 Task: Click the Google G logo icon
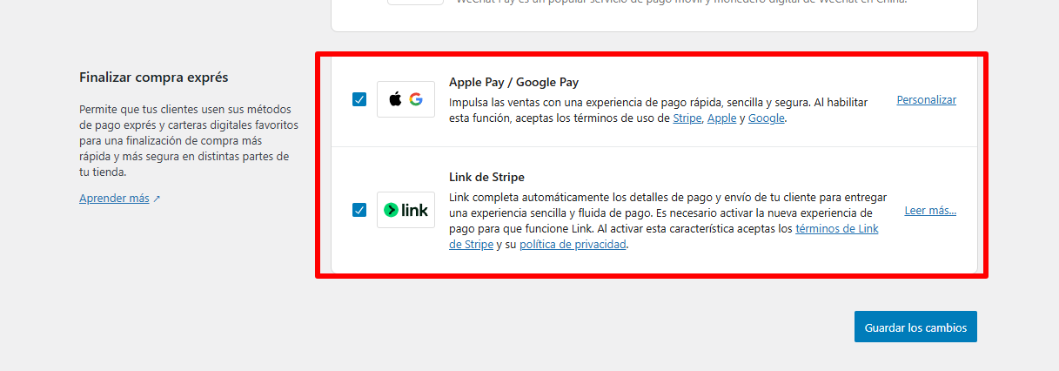click(x=416, y=99)
